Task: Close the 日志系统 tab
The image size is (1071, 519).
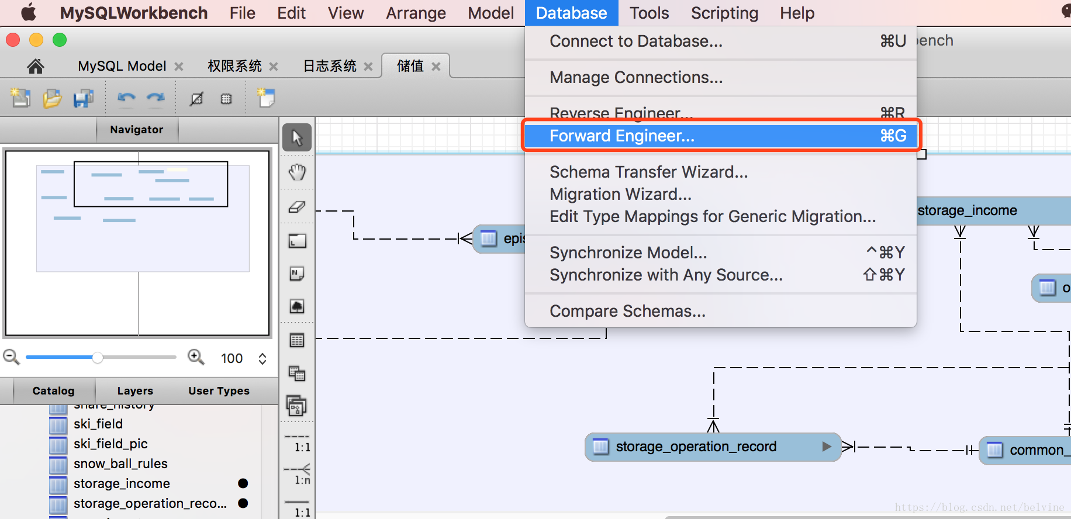Action: [368, 67]
